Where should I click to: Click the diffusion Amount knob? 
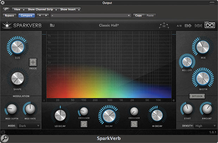point(207,109)
